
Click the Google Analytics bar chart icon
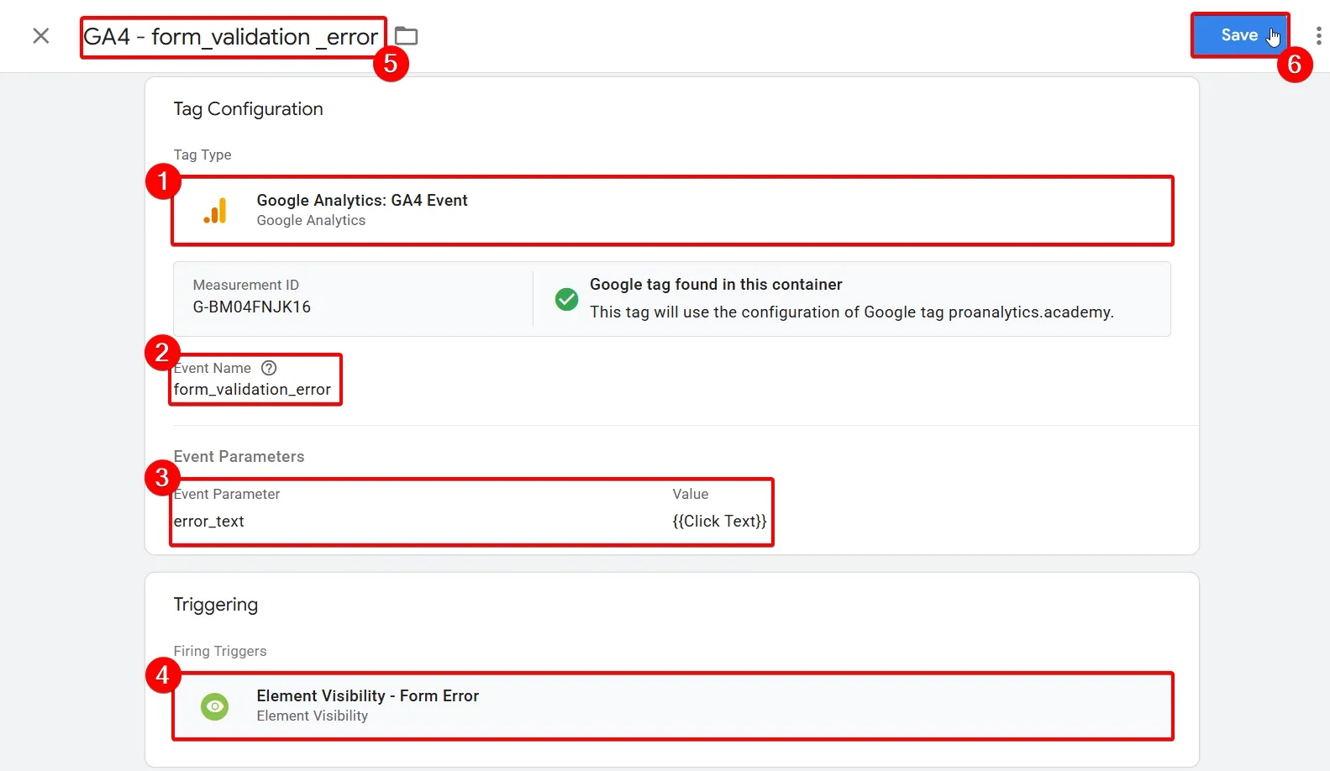(215, 210)
